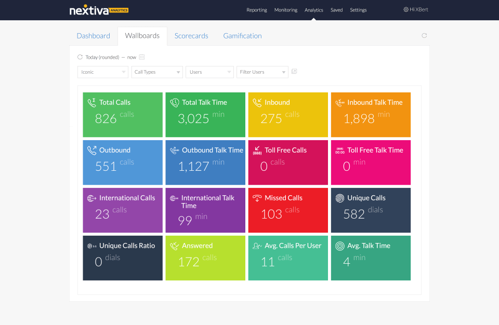Image resolution: width=499 pixels, height=325 pixels.
Task: Open the Saved menu
Action: pyautogui.click(x=336, y=10)
